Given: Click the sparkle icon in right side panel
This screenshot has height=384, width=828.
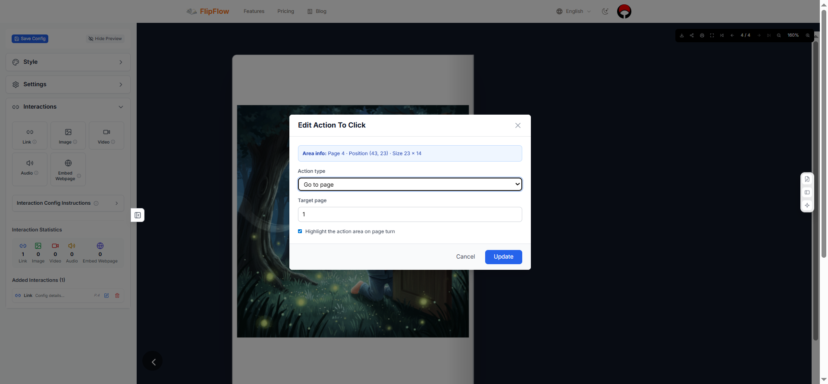Looking at the screenshot, I should tap(807, 206).
